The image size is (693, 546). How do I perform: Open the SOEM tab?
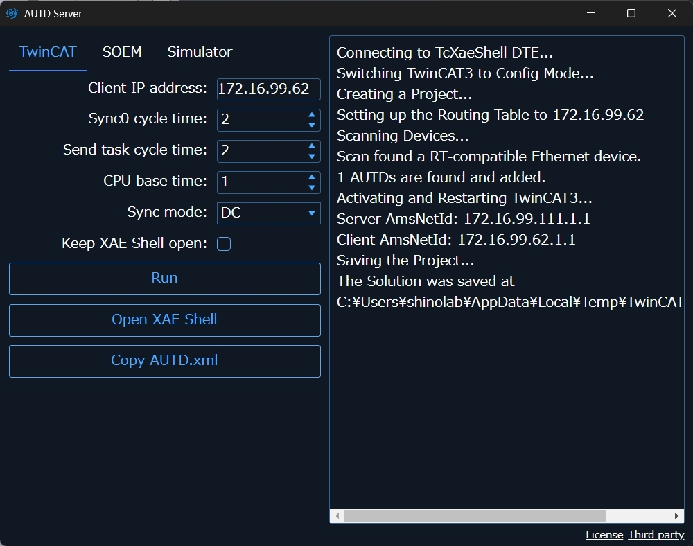coord(122,52)
